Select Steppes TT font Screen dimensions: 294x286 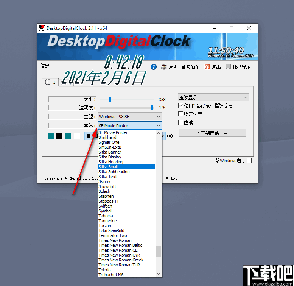(x=126, y=201)
